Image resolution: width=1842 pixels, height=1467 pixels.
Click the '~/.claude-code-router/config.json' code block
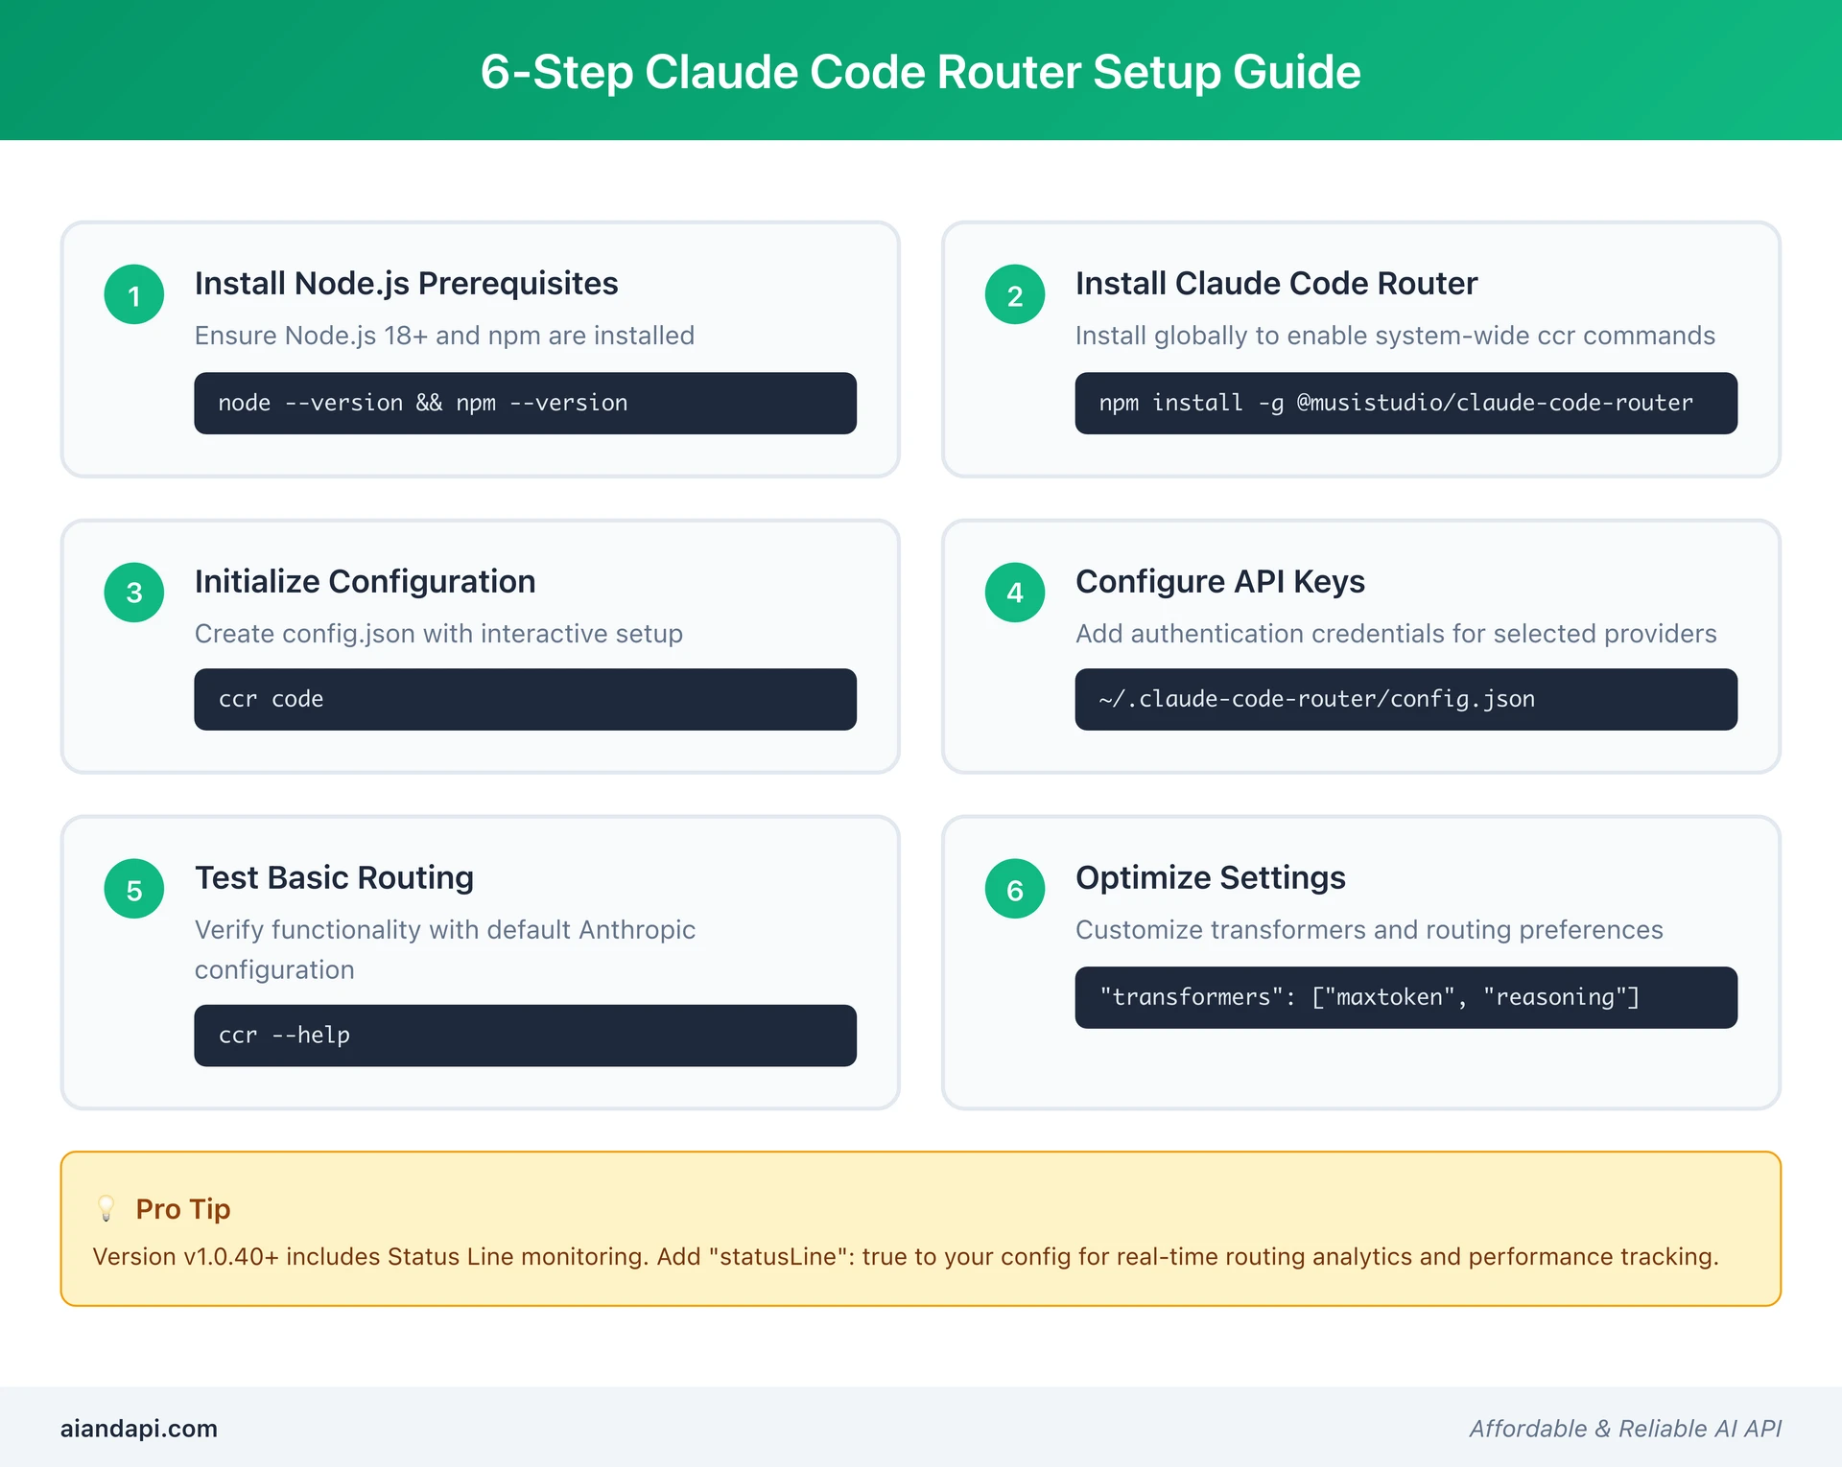pos(1405,699)
